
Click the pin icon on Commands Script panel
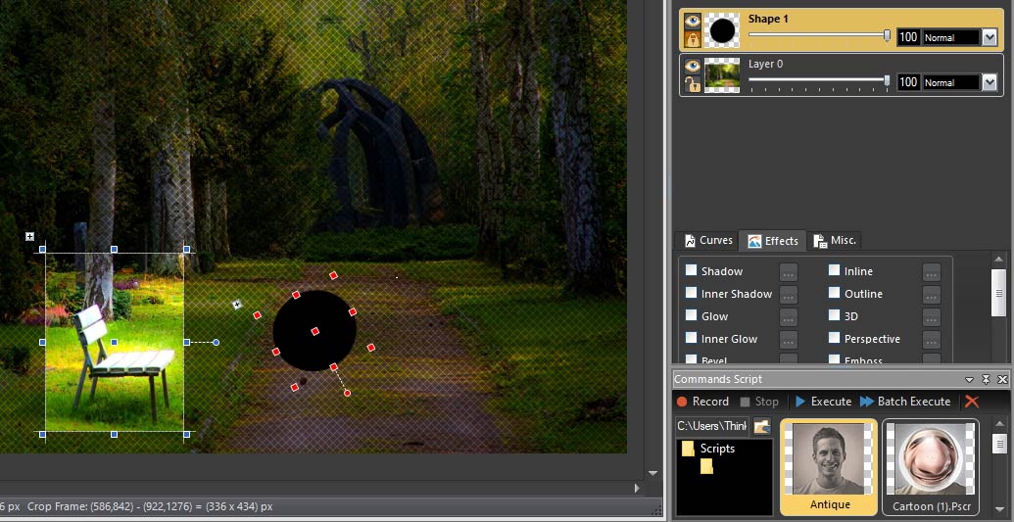tap(987, 380)
